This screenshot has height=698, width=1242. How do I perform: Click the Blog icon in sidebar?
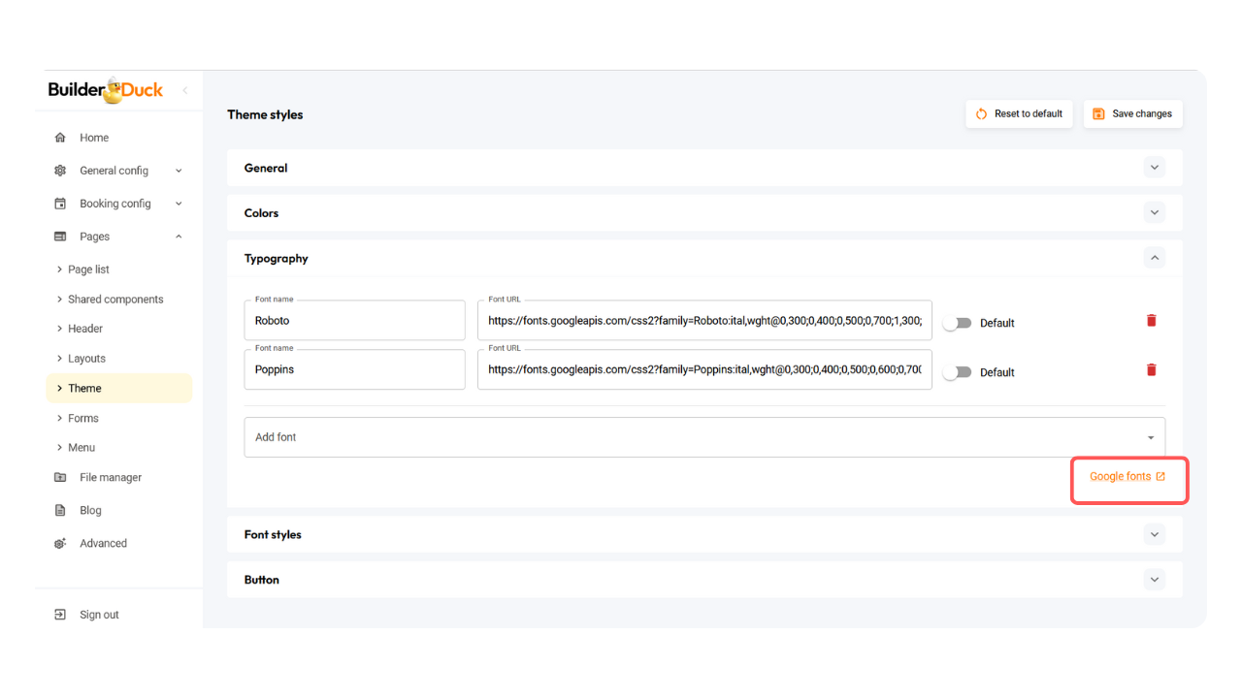(x=60, y=510)
